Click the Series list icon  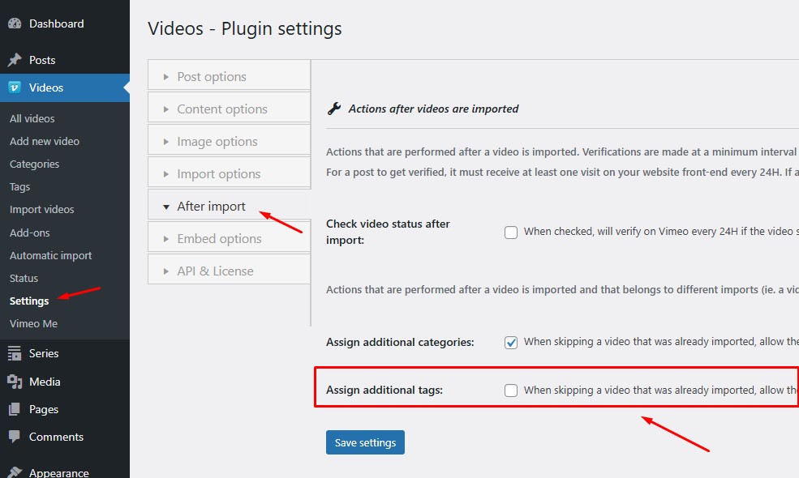pos(15,353)
